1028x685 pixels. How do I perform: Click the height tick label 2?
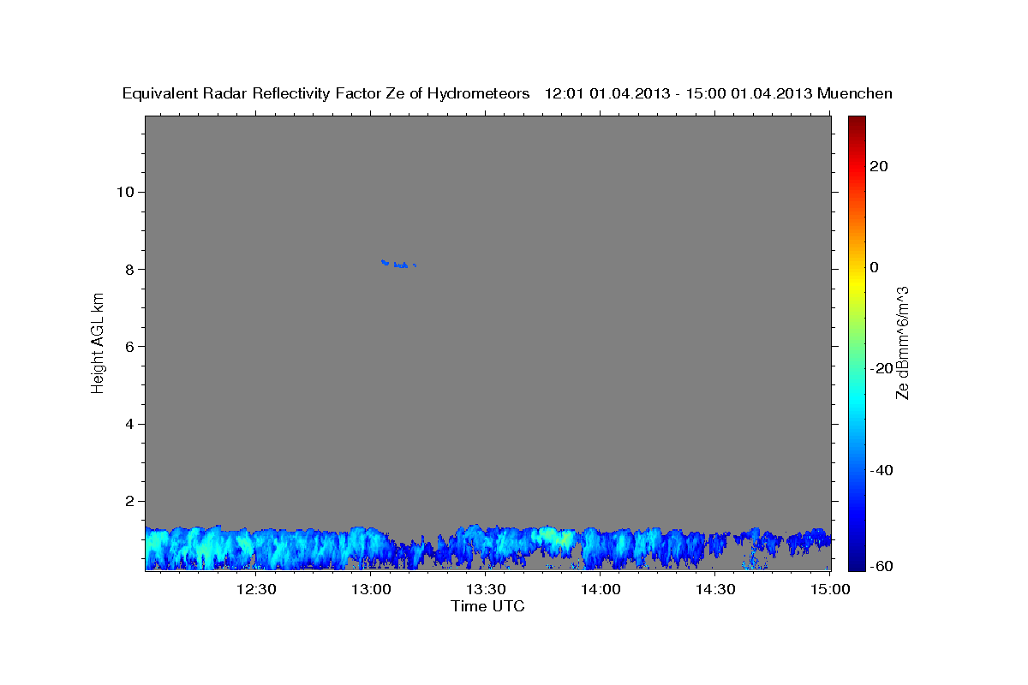point(128,502)
